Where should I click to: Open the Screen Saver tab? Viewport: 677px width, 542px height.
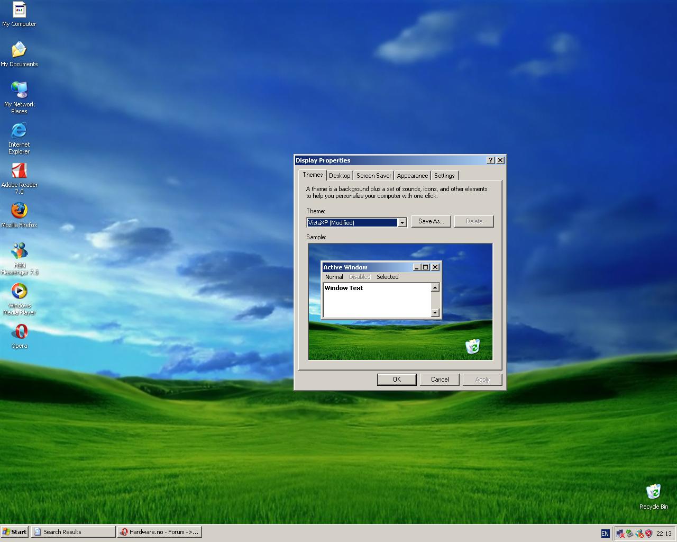pyautogui.click(x=373, y=176)
